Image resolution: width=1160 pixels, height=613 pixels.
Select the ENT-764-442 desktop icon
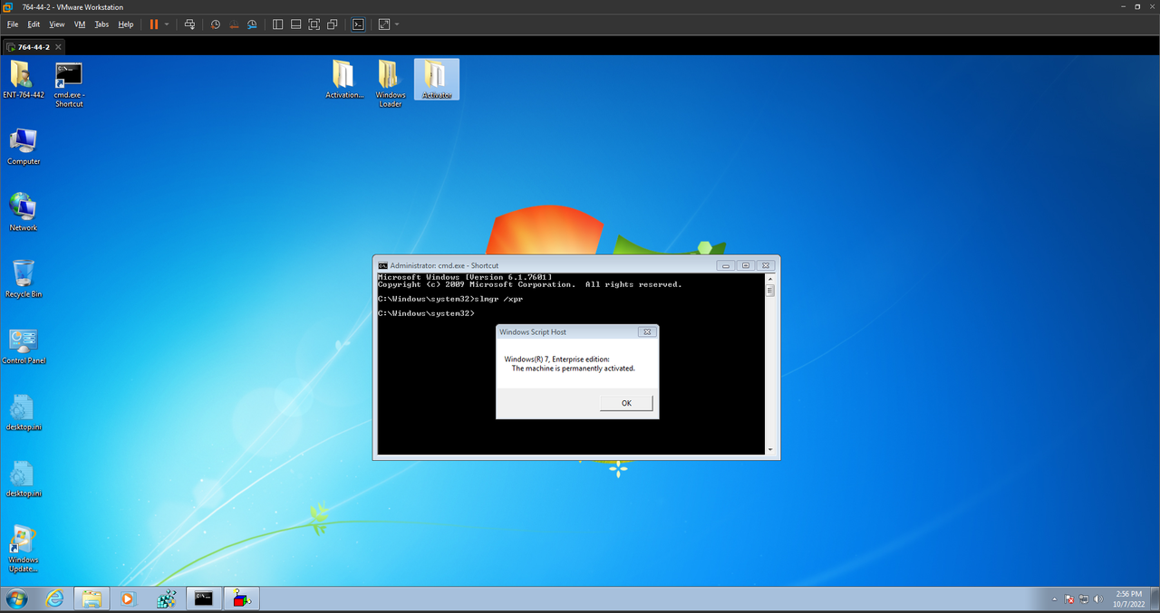23,80
